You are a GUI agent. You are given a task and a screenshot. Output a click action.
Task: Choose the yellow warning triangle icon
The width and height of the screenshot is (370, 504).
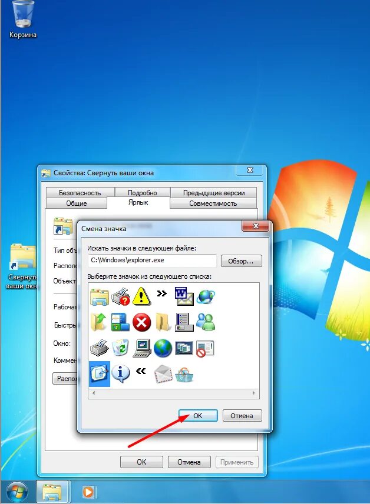[141, 296]
